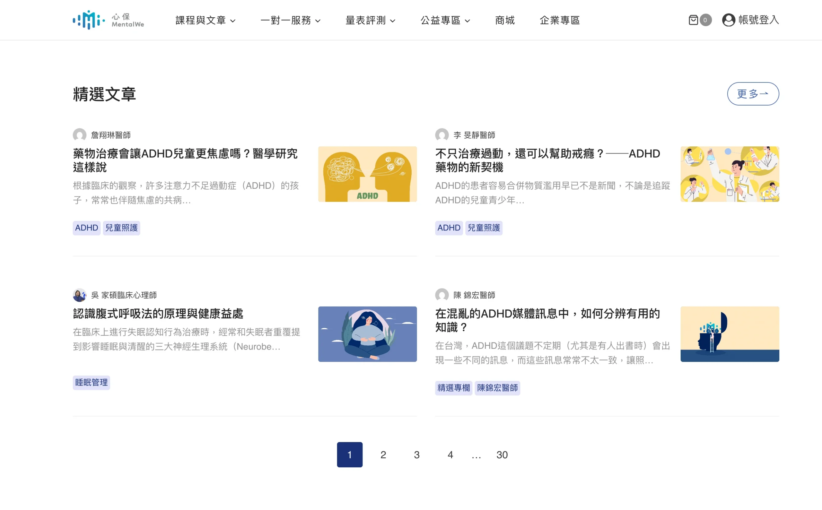This screenshot has height=510, width=822.
Task: Click the 更多 button
Action: [x=753, y=94]
